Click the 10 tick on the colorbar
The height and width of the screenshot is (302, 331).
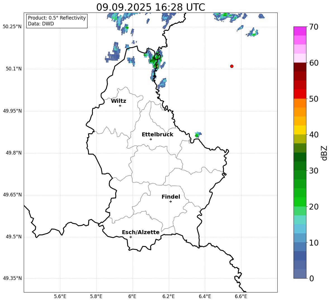pos(314,242)
